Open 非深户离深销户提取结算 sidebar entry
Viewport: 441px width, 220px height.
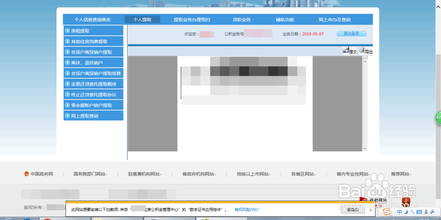point(93,73)
